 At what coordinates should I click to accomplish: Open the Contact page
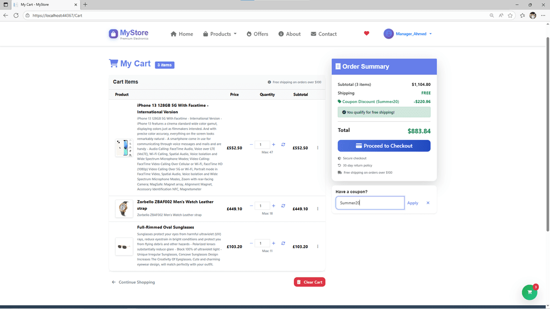(324, 34)
